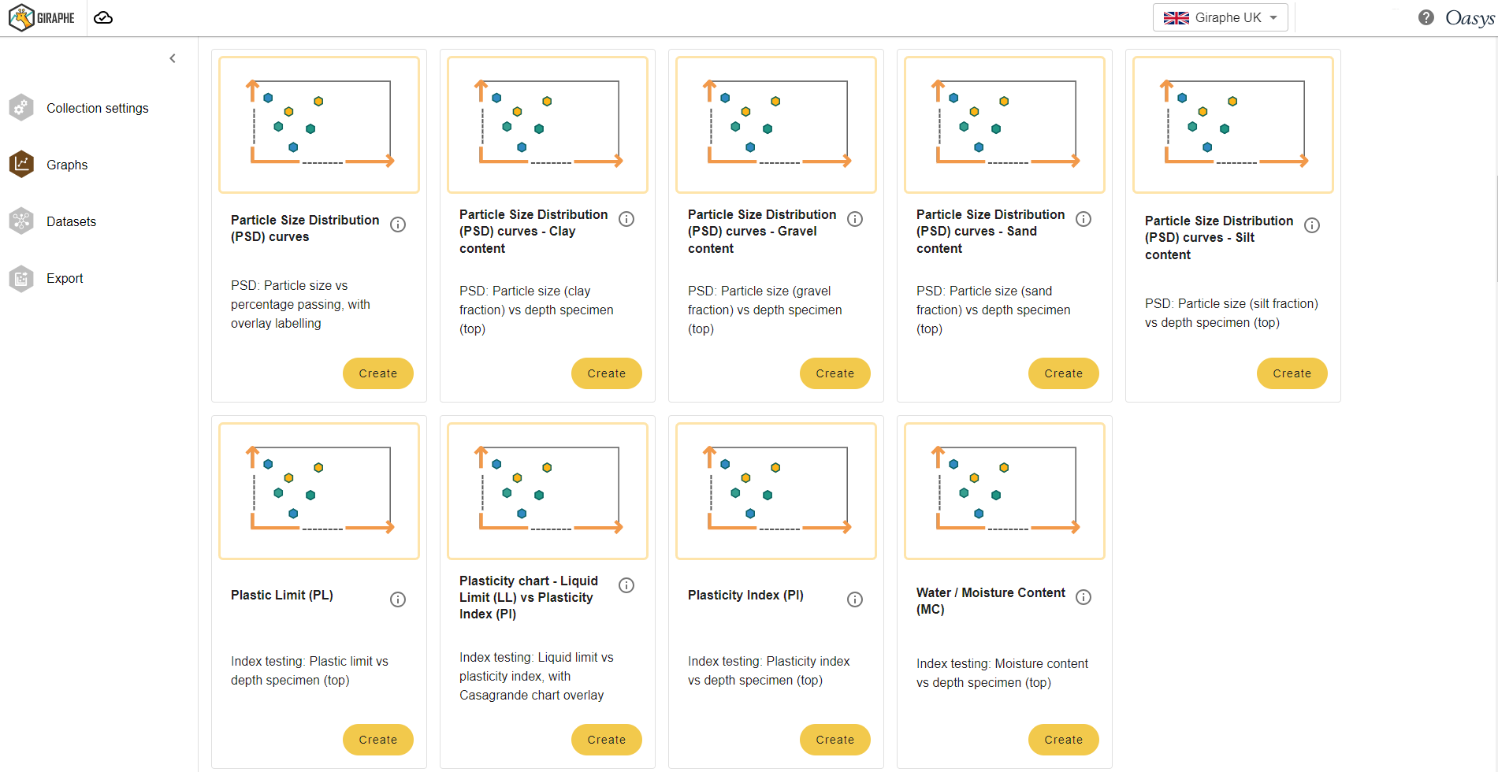This screenshot has height=772, width=1498.
Task: Click the Oasys brand logo
Action: tap(1469, 17)
